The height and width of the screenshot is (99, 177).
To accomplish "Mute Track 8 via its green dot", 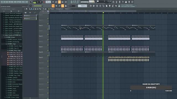I will (x=48, y=56).
